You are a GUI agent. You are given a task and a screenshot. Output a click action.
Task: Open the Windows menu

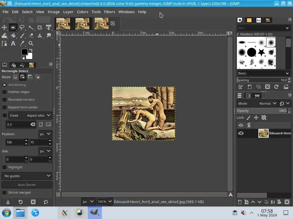tap(126, 12)
